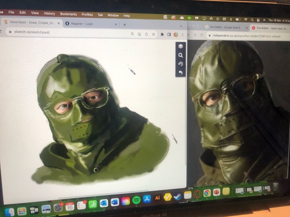
Task: Open Mission Control from the dock
Action: [34, 210]
